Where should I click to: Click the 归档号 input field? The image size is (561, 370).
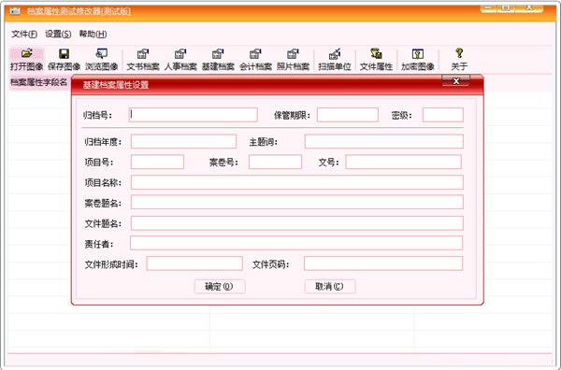[194, 115]
